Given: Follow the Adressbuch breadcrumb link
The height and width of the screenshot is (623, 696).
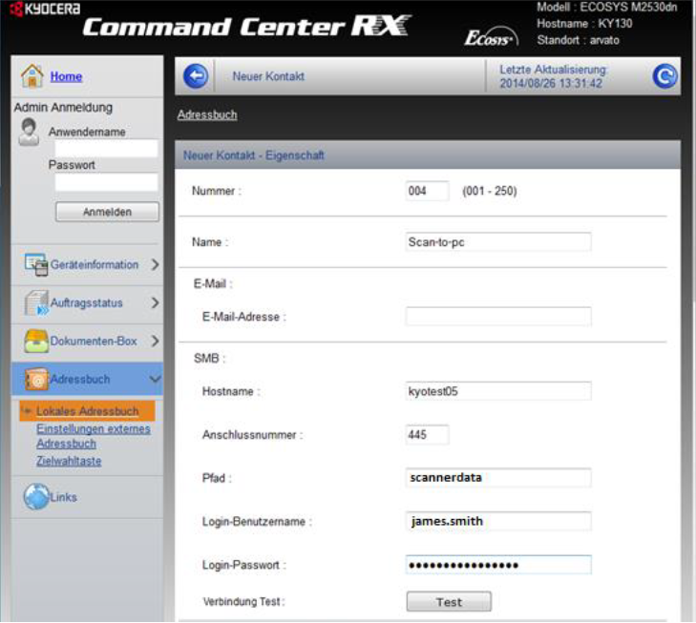Looking at the screenshot, I should click(x=207, y=114).
